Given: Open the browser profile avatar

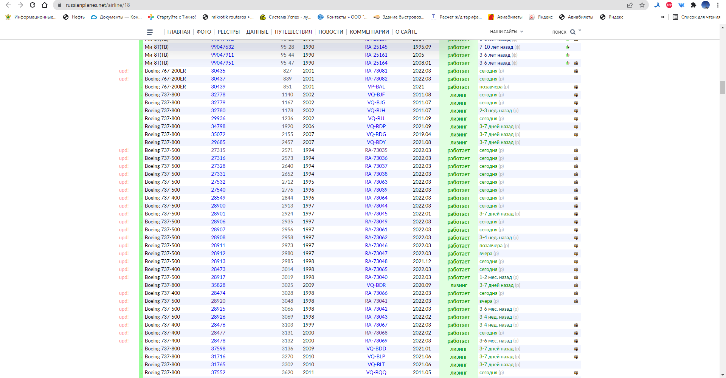Looking at the screenshot, I should click(706, 5).
